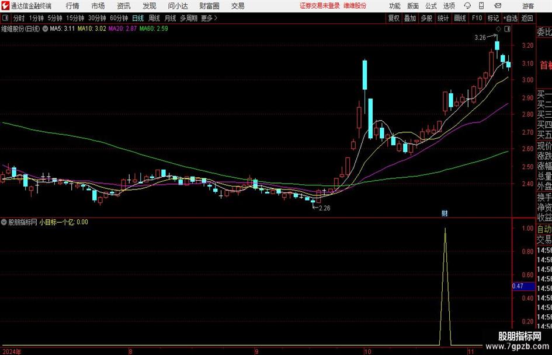Click the 小目标一个亿: 0.00 indicator text
The width and height of the screenshot is (552, 355).
tap(64, 222)
